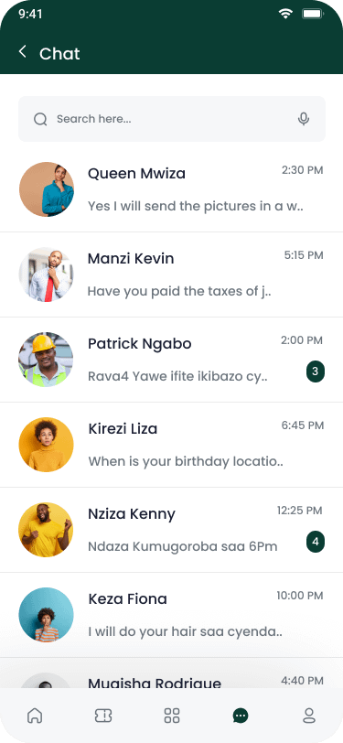The height and width of the screenshot is (743, 343).
Task: Tap the microphone icon in search bar
Action: (304, 119)
